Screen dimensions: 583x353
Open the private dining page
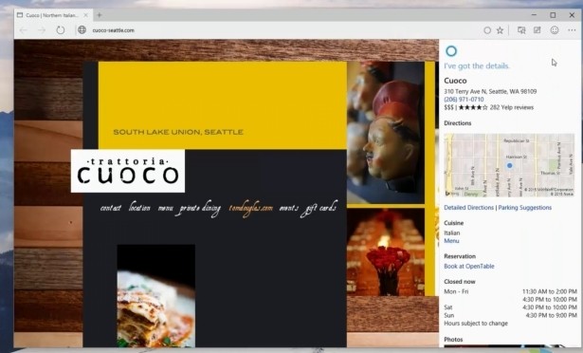tap(200, 209)
